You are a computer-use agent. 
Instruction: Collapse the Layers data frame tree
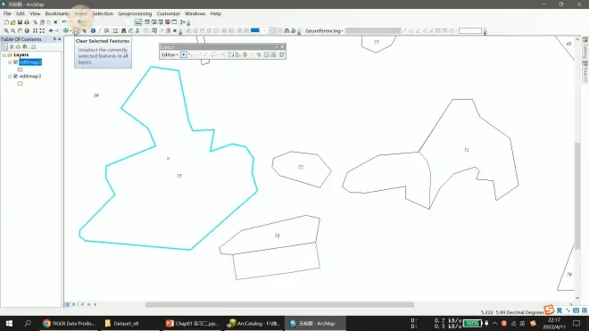(4, 54)
